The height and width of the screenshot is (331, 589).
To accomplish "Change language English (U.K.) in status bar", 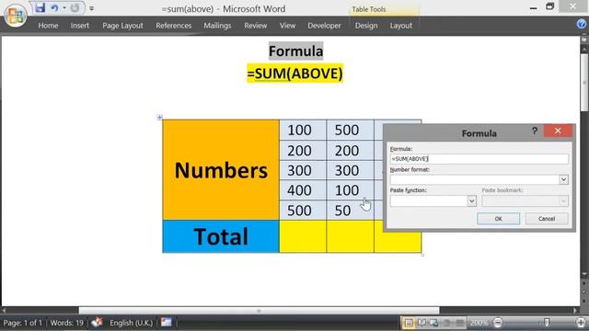I will (131, 323).
